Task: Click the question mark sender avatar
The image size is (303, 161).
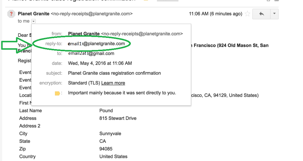Action: 11,14
